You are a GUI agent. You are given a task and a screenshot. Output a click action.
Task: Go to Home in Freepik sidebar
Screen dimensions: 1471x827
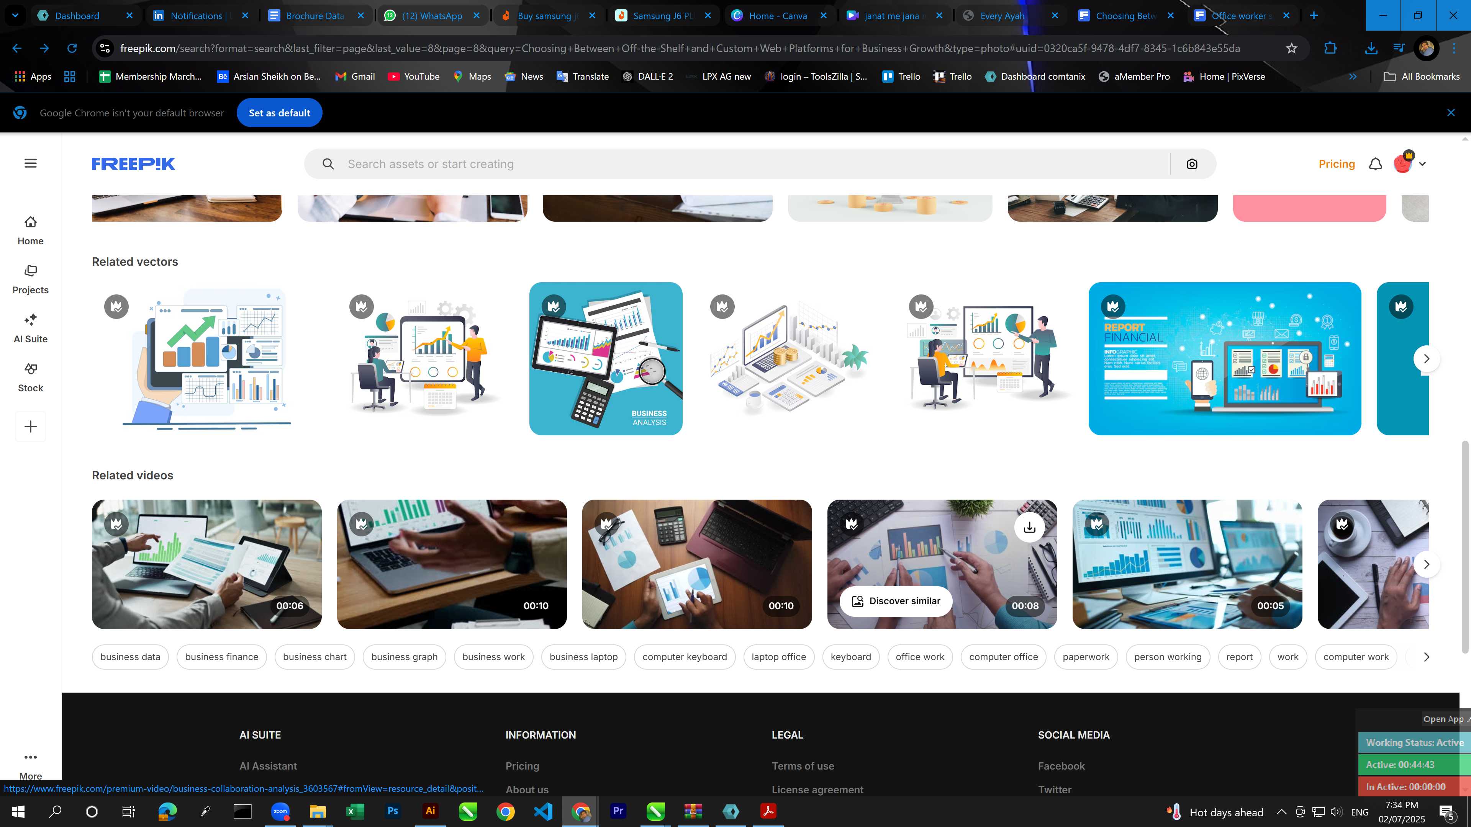(x=30, y=230)
